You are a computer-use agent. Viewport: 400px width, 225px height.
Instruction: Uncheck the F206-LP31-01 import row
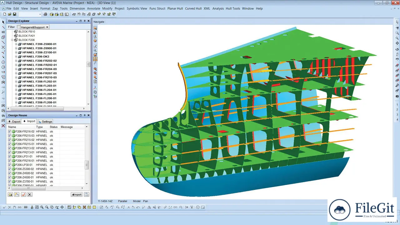click(x=10, y=157)
